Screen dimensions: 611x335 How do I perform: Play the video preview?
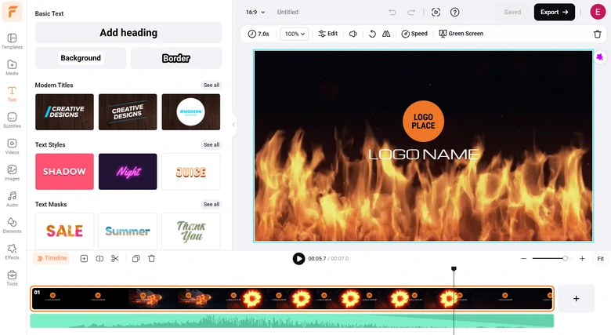click(299, 258)
